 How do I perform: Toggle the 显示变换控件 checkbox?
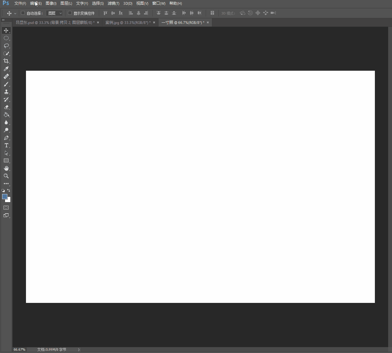coord(70,13)
